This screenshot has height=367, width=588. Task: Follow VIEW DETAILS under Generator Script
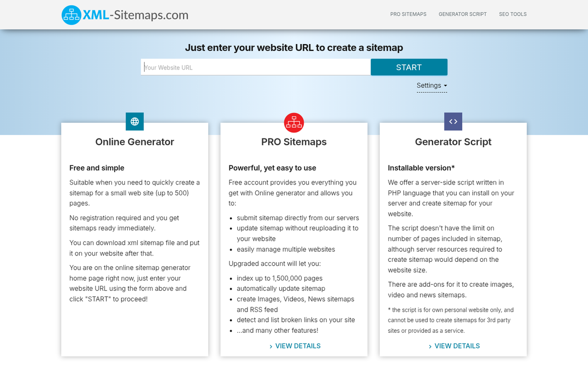[457, 346]
